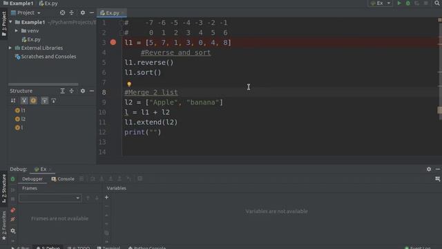
Task: Click the Restore Layout icon in Debug
Action: coord(437,179)
